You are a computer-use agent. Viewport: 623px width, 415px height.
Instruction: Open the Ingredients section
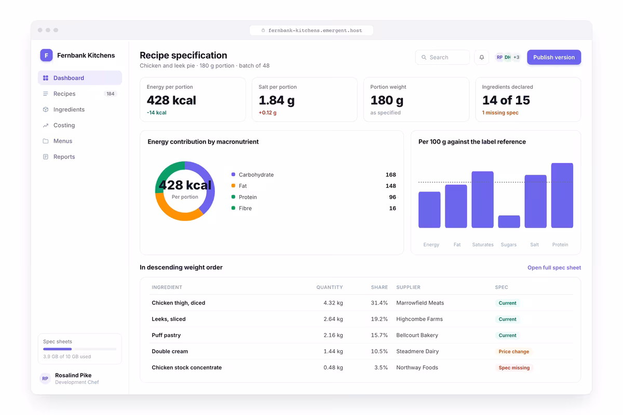click(x=80, y=109)
